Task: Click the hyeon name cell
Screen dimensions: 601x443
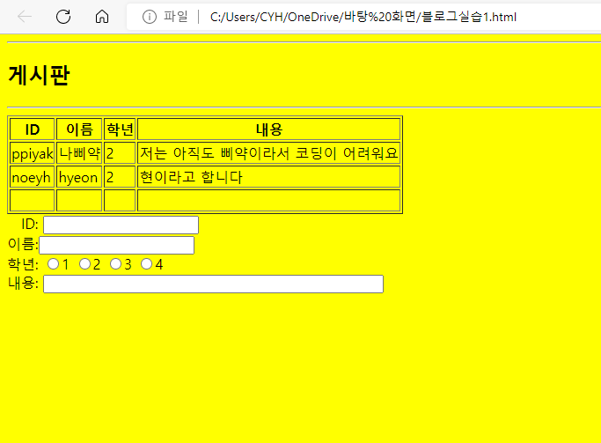Action: point(79,177)
